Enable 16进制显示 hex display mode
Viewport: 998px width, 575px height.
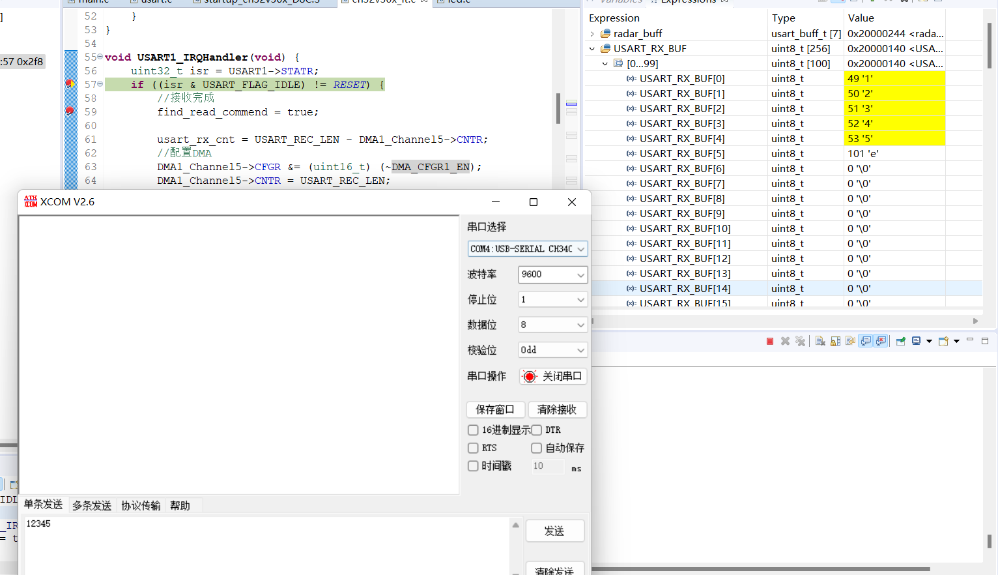point(473,430)
